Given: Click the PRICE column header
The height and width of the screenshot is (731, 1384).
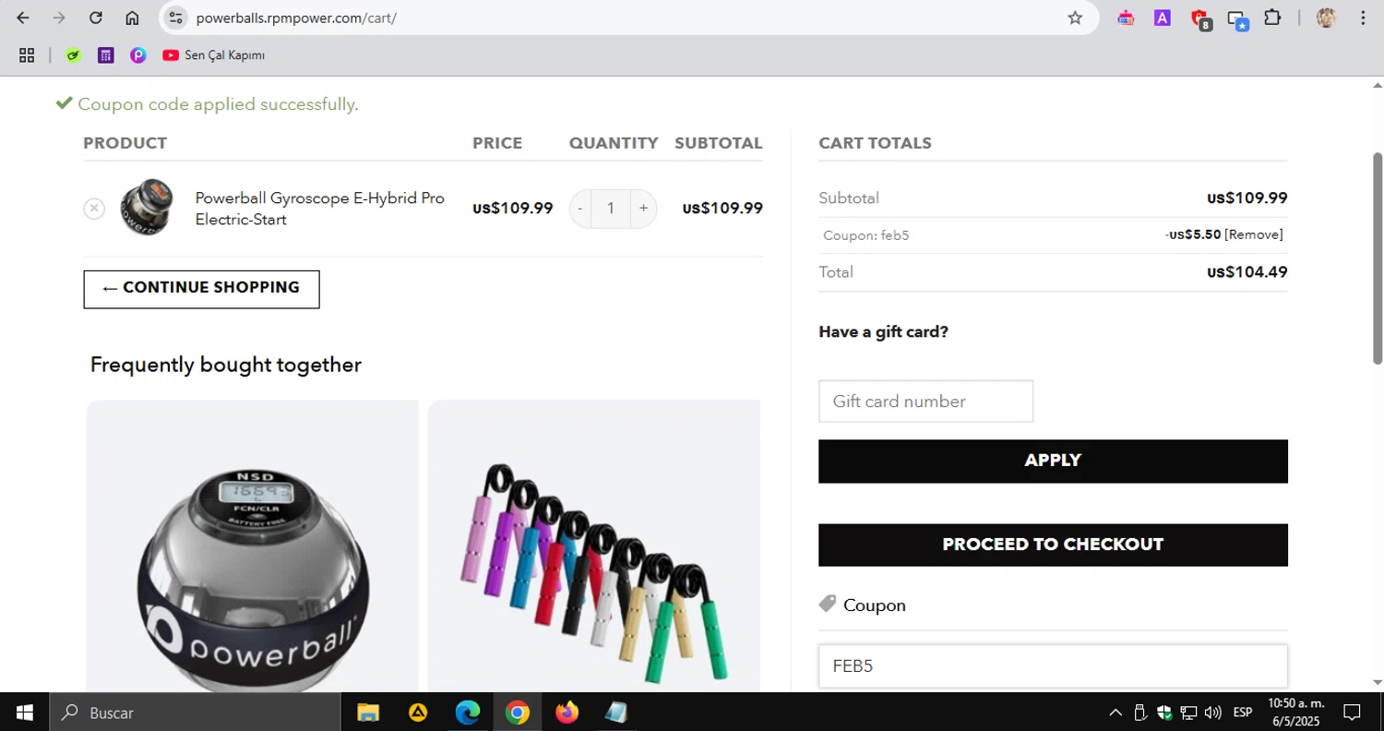Looking at the screenshot, I should 497,143.
